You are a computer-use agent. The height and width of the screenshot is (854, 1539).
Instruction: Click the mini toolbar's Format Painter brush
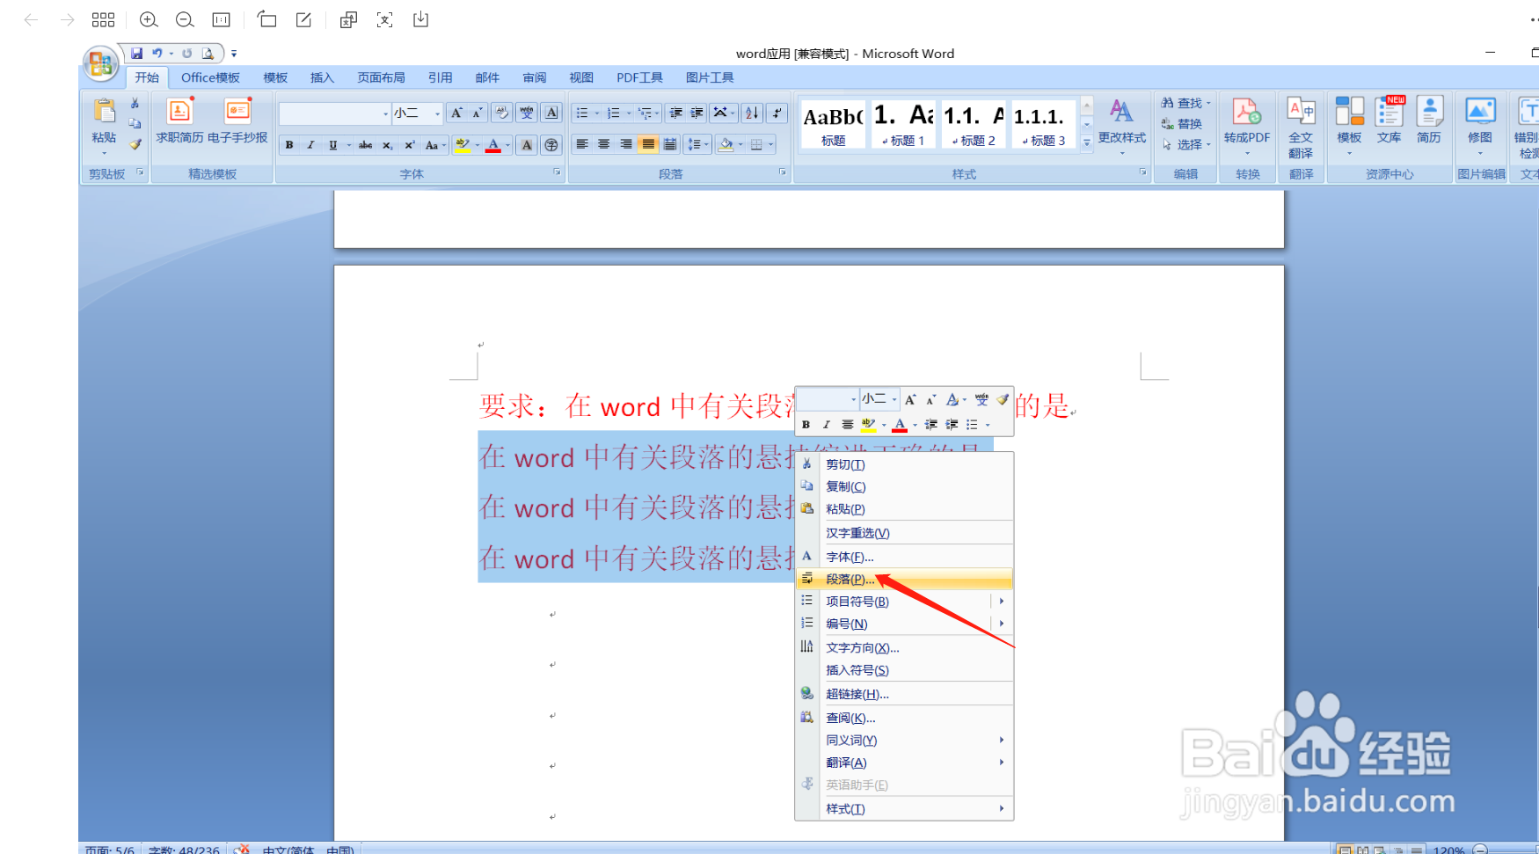pyautogui.click(x=1003, y=399)
